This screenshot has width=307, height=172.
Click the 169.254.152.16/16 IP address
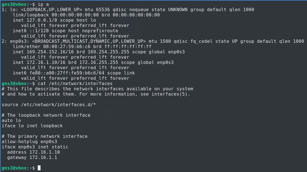(49, 52)
